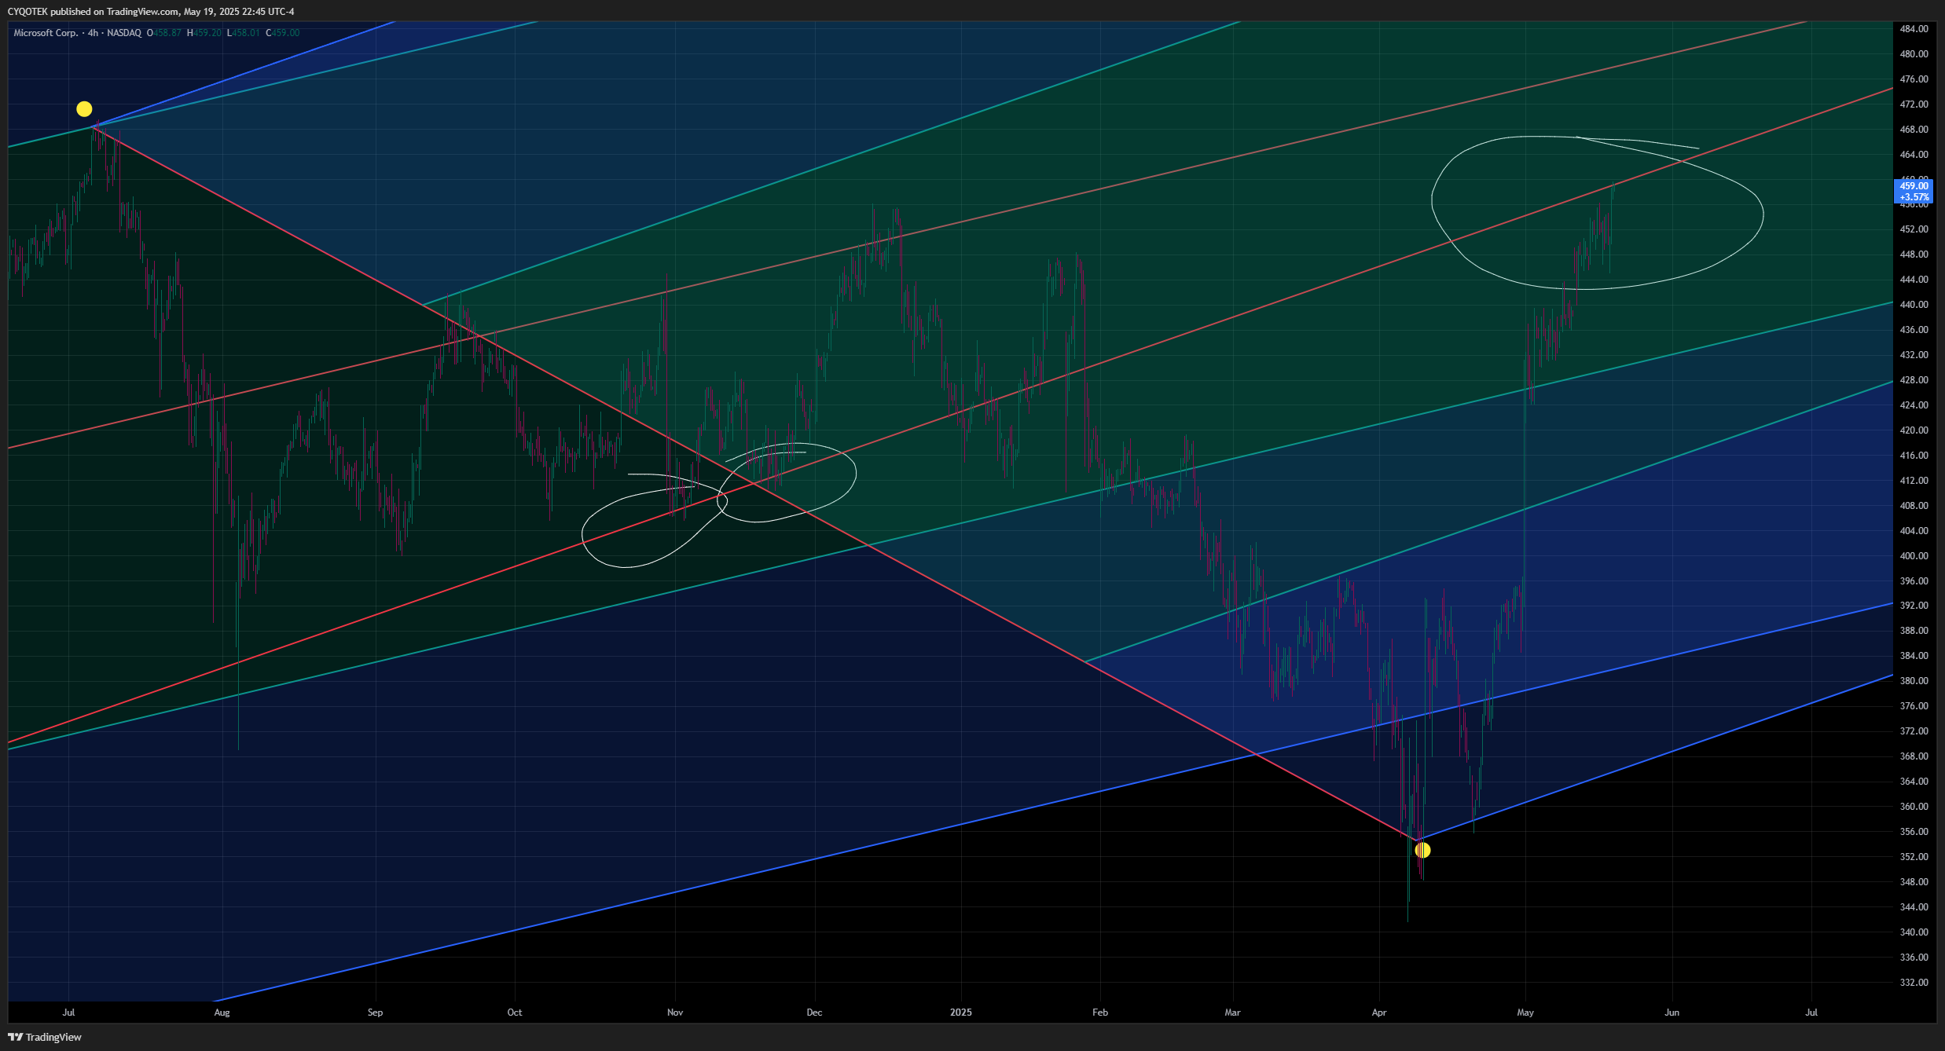Click the 472.00 price axis label
This screenshot has height=1051, width=1945.
click(1914, 104)
